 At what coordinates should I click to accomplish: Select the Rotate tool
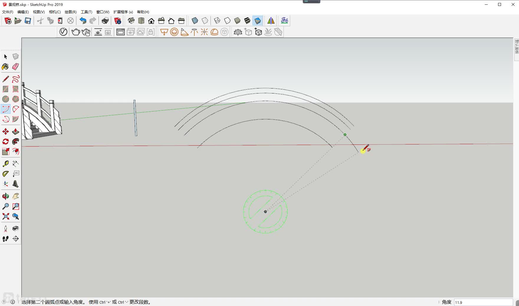point(6,142)
